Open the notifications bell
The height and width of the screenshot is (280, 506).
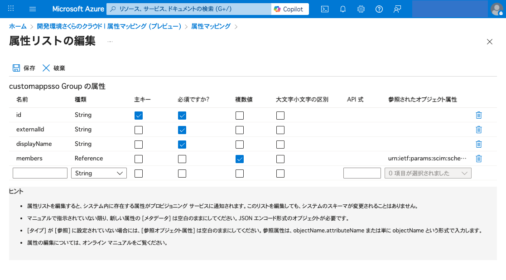coord(343,9)
